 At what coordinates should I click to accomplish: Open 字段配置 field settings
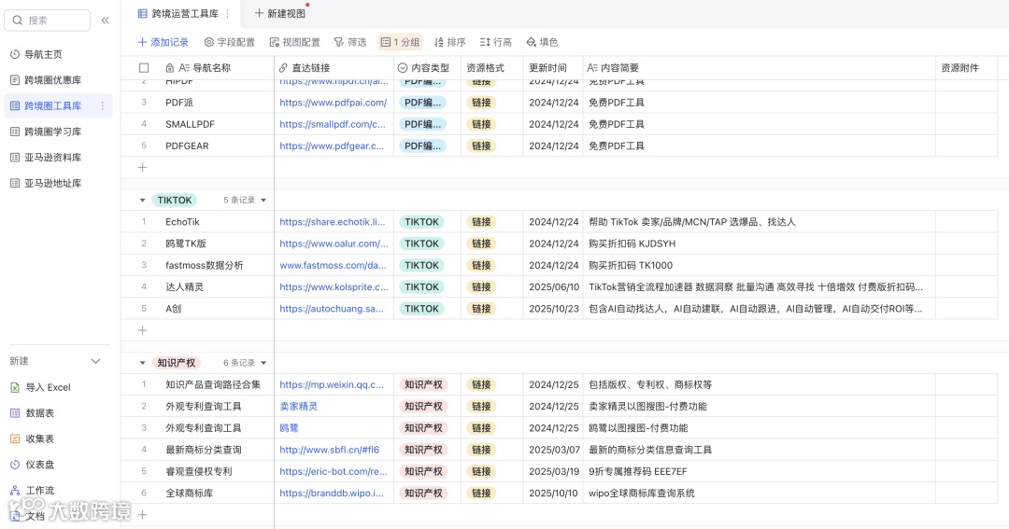coord(230,42)
